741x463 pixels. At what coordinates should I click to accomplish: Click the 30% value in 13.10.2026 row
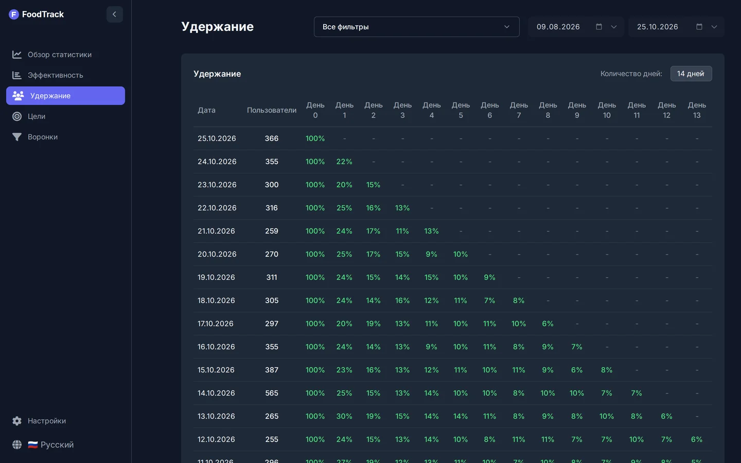click(344, 416)
